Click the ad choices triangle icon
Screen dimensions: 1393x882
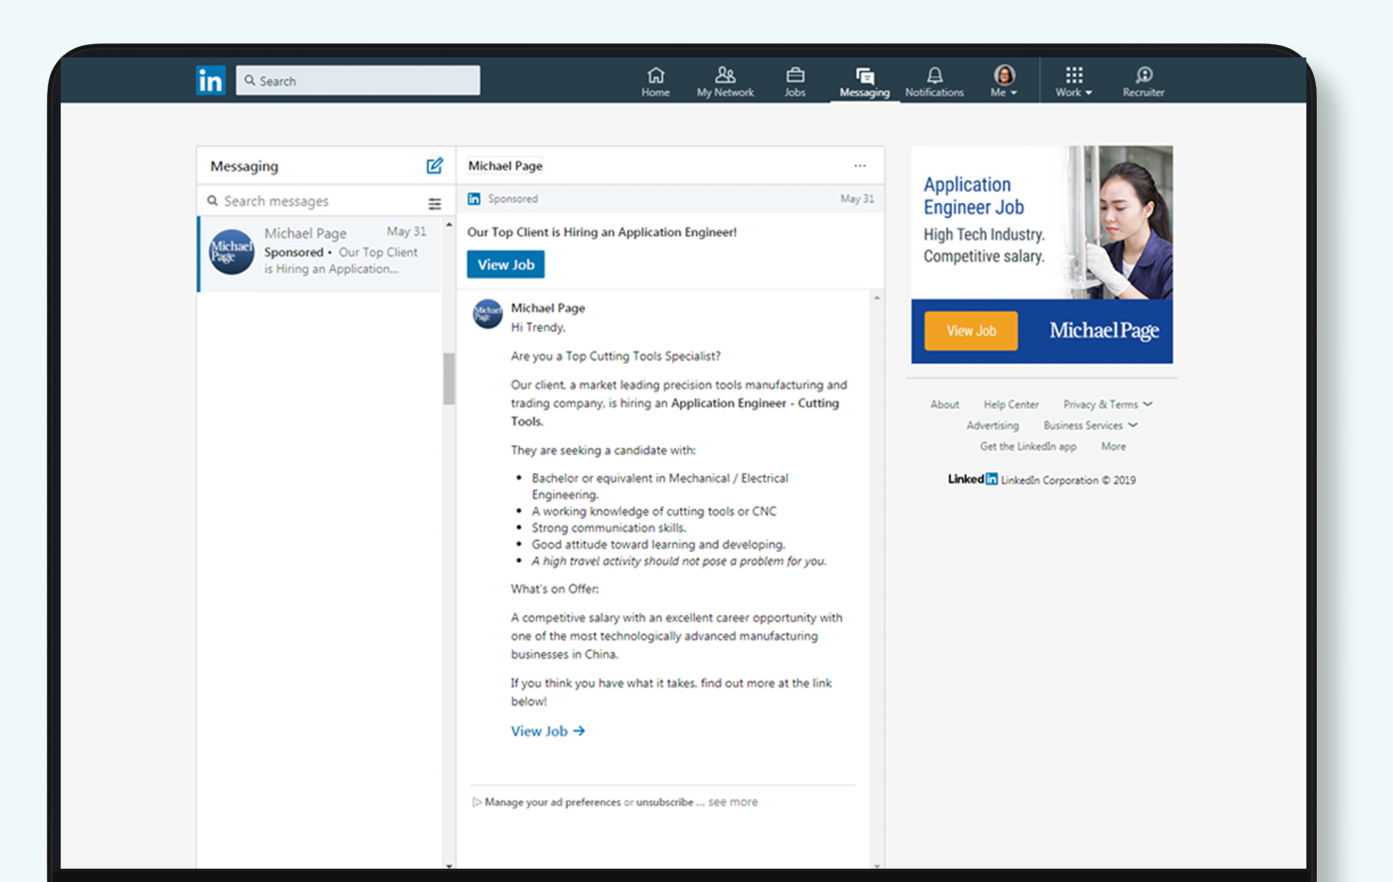point(477,802)
